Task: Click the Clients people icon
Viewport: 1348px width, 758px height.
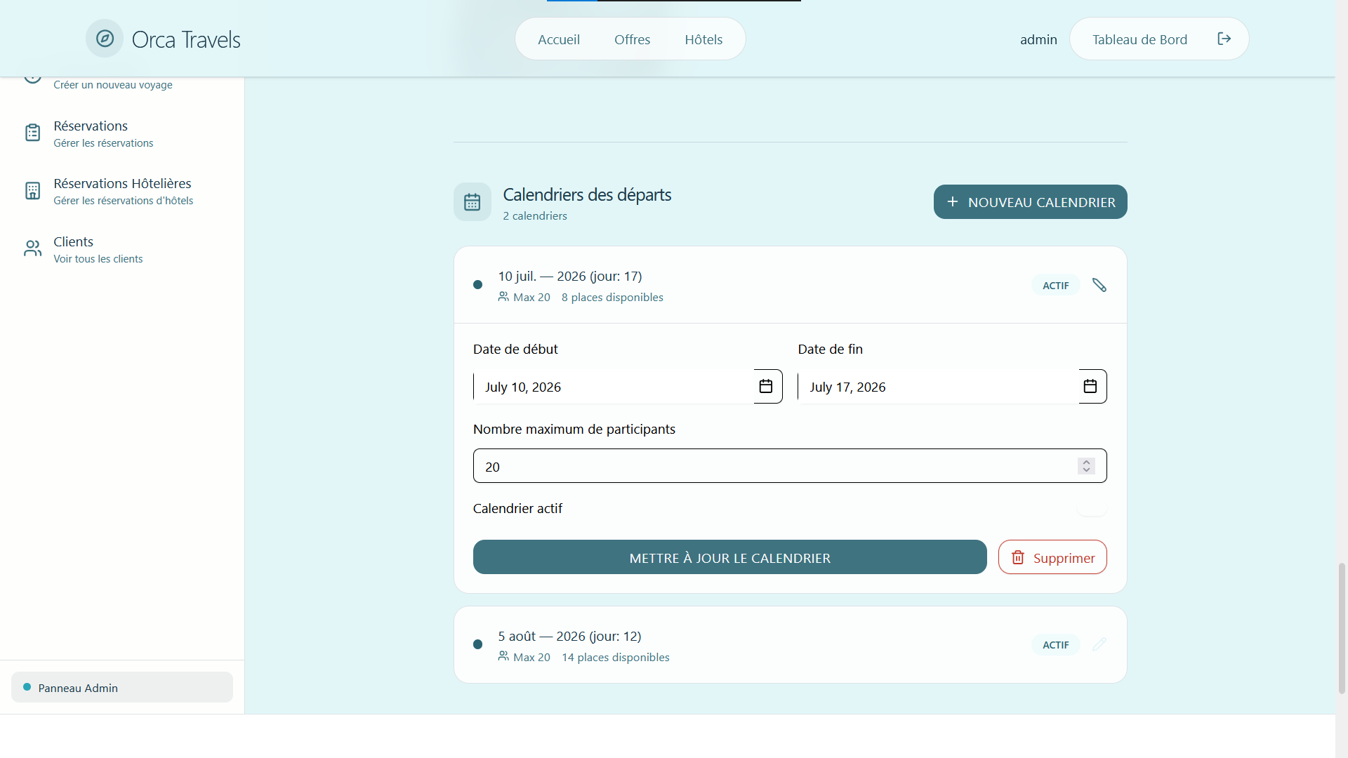Action: coord(33,248)
